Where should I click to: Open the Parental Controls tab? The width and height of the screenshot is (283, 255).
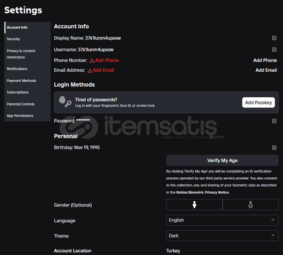[27, 104]
